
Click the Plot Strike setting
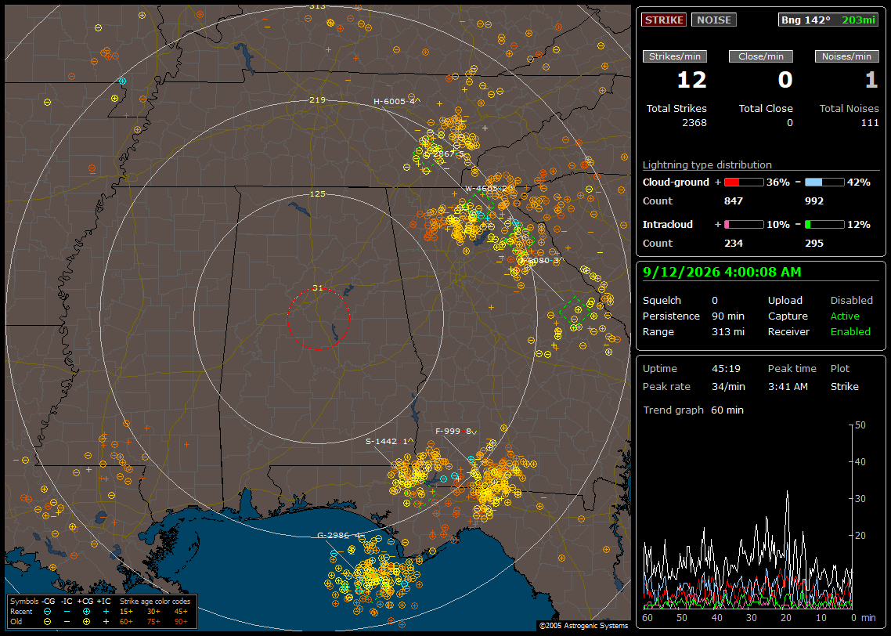tap(844, 386)
